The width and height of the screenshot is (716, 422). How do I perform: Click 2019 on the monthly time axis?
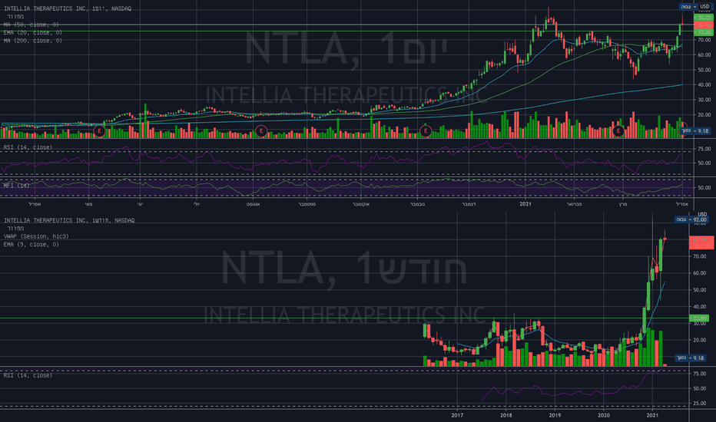[555, 415]
